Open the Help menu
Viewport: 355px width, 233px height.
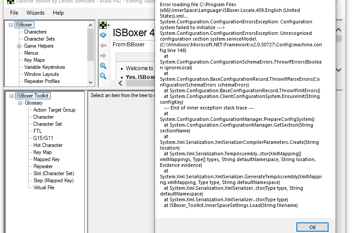pos(58,13)
